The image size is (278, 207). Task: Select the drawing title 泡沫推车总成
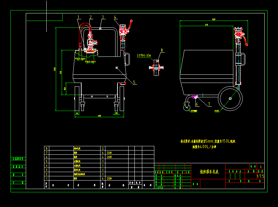(209, 172)
